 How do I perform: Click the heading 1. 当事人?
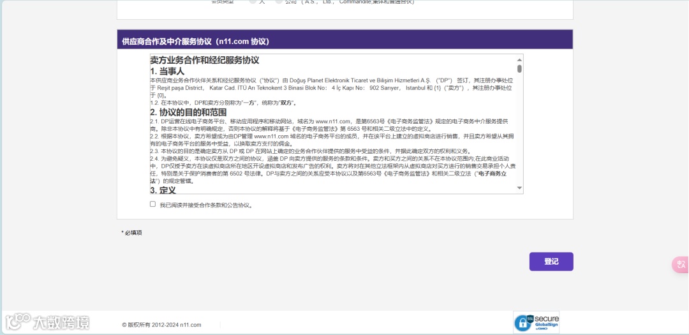tap(167, 71)
